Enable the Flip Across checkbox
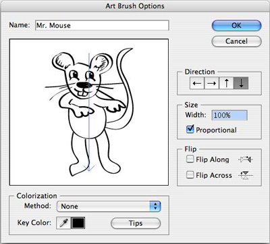Image resolution: width=270 pixels, height=244 pixels. [x=190, y=175]
